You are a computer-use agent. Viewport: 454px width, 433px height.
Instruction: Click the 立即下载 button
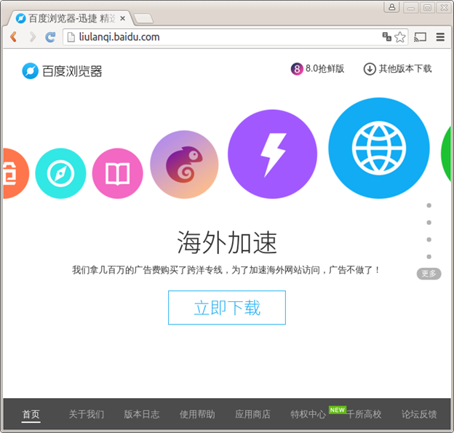(227, 307)
